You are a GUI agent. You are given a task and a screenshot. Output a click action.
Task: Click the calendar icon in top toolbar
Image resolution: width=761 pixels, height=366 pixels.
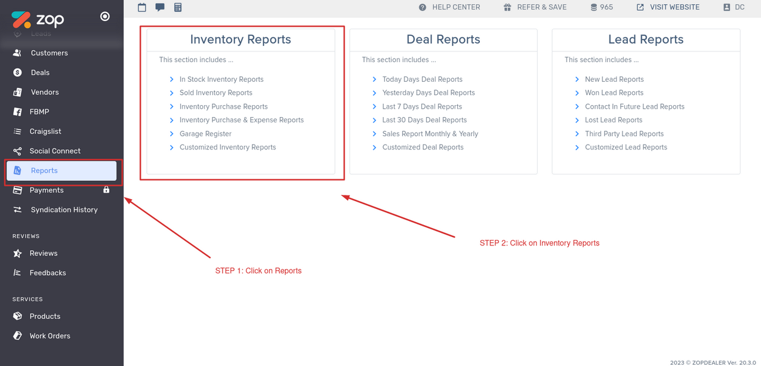[x=142, y=7]
